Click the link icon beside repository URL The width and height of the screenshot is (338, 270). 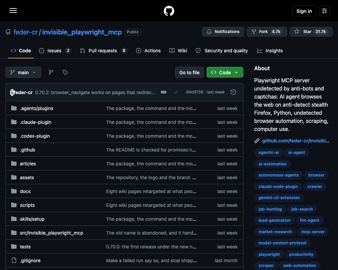(257, 141)
